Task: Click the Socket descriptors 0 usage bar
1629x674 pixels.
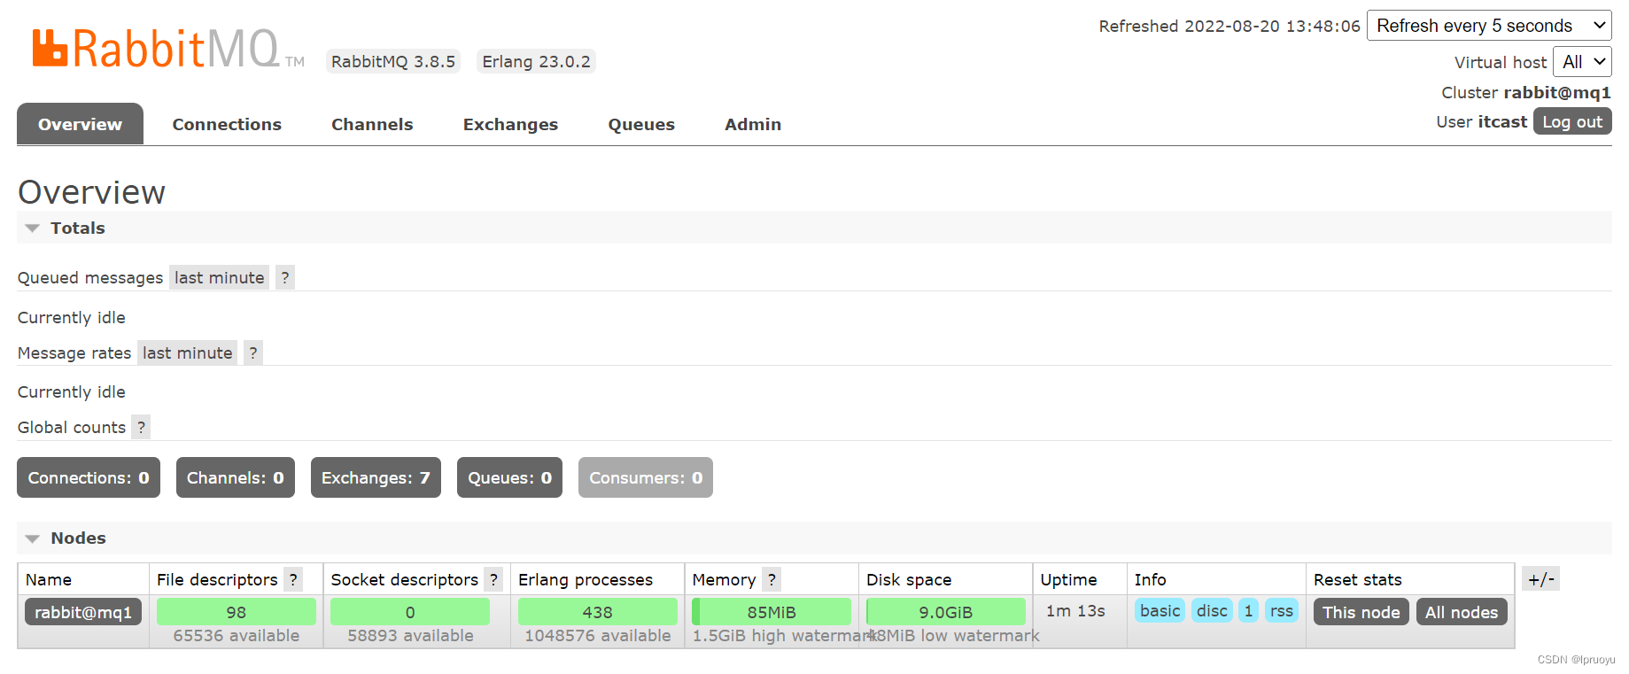Action: [410, 612]
